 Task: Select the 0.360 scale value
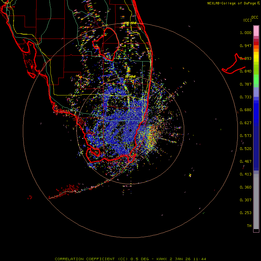(x=246, y=187)
